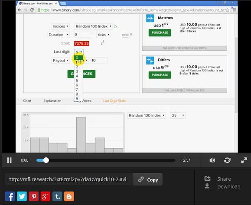The height and width of the screenshot is (205, 251).
Task: Open the Chart tab
Action: [x=27, y=101]
